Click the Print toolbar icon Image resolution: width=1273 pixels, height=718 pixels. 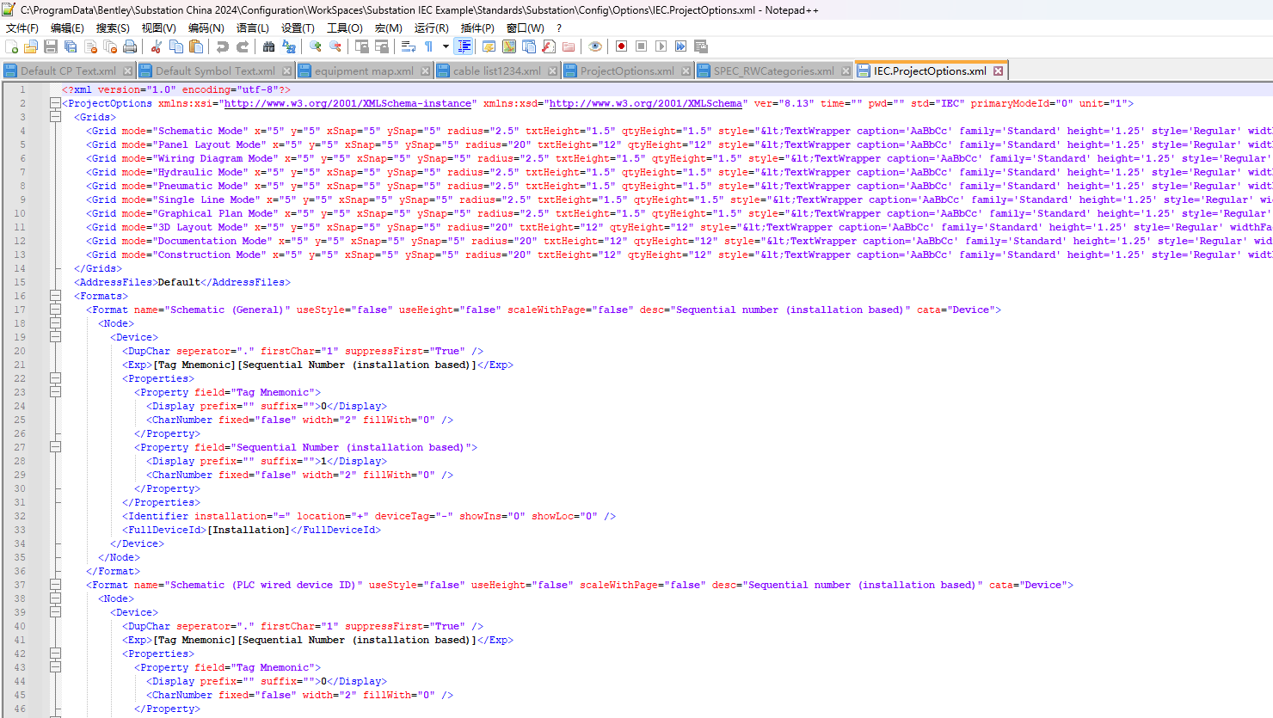point(130,46)
